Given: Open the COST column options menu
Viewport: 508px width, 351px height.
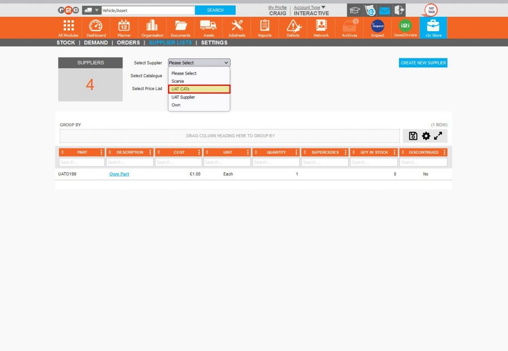Looking at the screenshot, I should click(x=199, y=152).
